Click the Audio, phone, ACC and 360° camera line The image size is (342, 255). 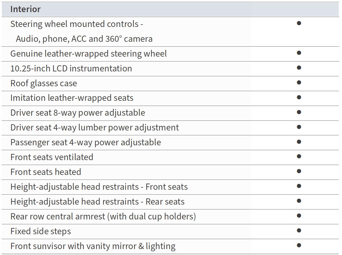pos(84,39)
